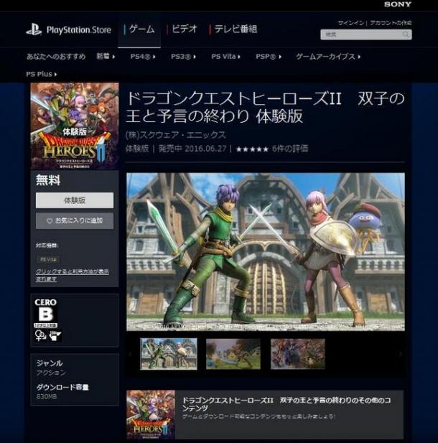Screen dimensions: 438x443
Task: Expand the 新着 menu
Action: [x=106, y=57]
